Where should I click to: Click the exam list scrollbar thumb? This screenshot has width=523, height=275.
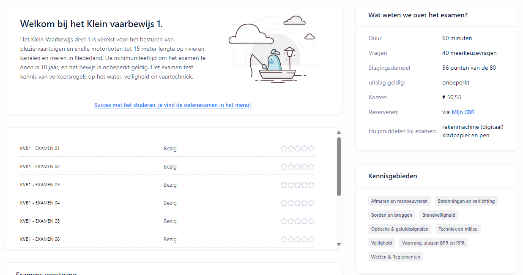click(339, 166)
